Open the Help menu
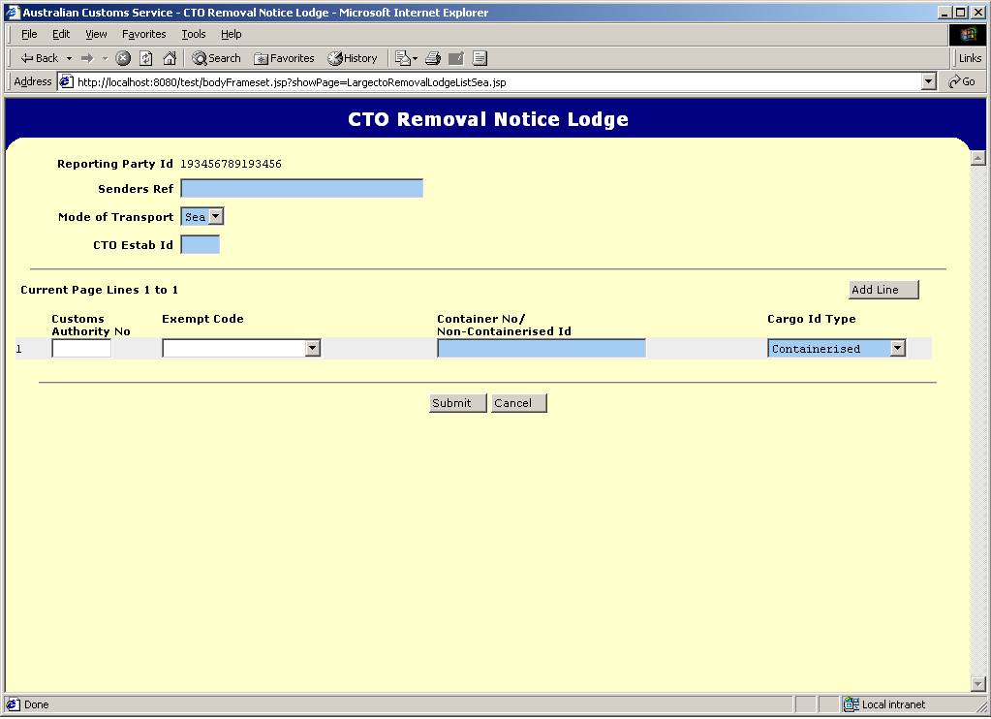 pos(231,34)
